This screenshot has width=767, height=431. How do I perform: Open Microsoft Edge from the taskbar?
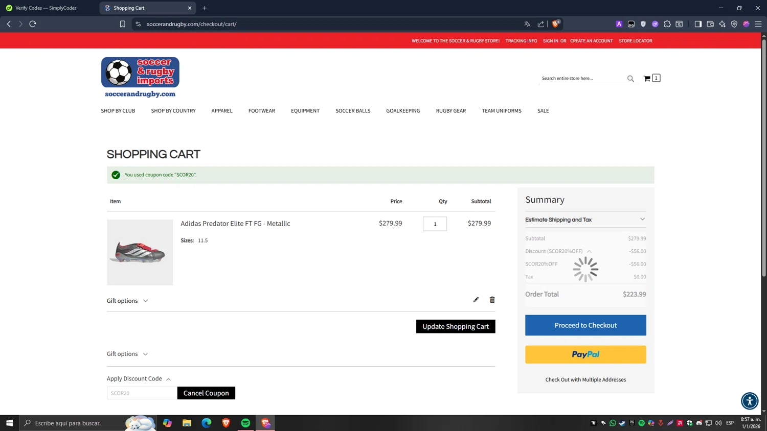pos(207,423)
